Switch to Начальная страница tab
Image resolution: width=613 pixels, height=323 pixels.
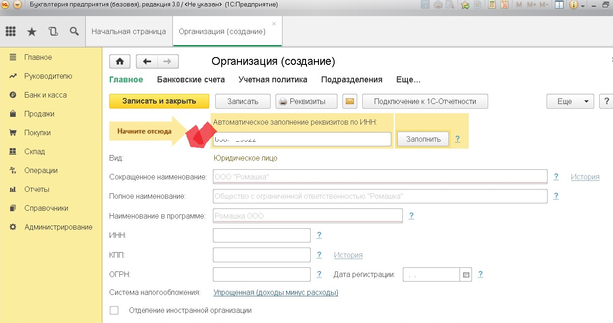pyautogui.click(x=129, y=32)
